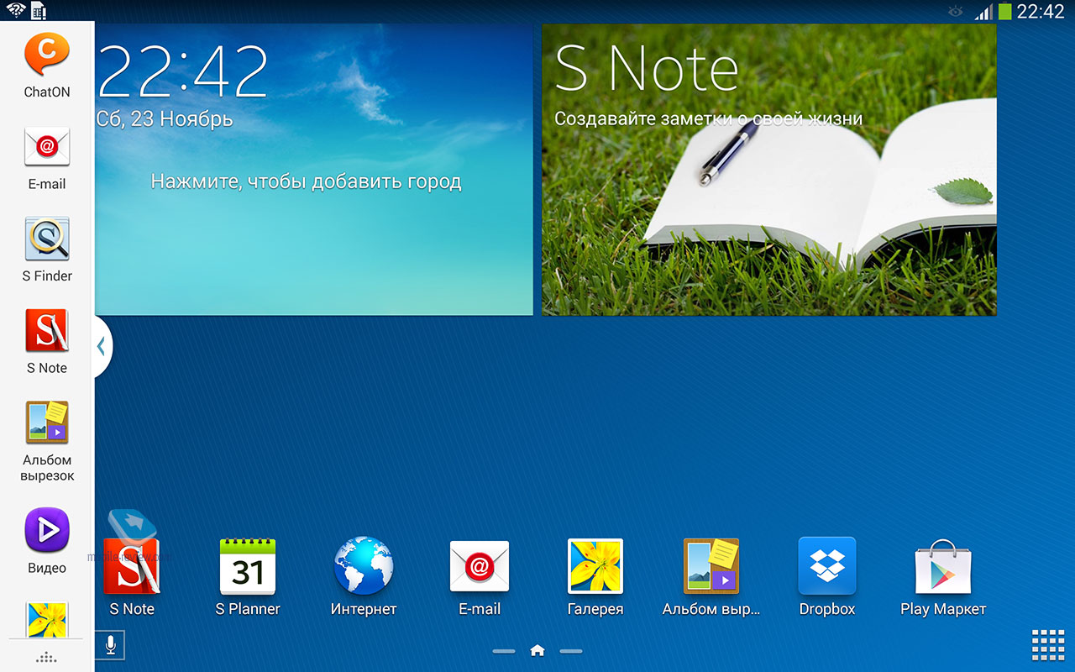Open S Note in the side tray
This screenshot has width=1075, height=672.
47,341
